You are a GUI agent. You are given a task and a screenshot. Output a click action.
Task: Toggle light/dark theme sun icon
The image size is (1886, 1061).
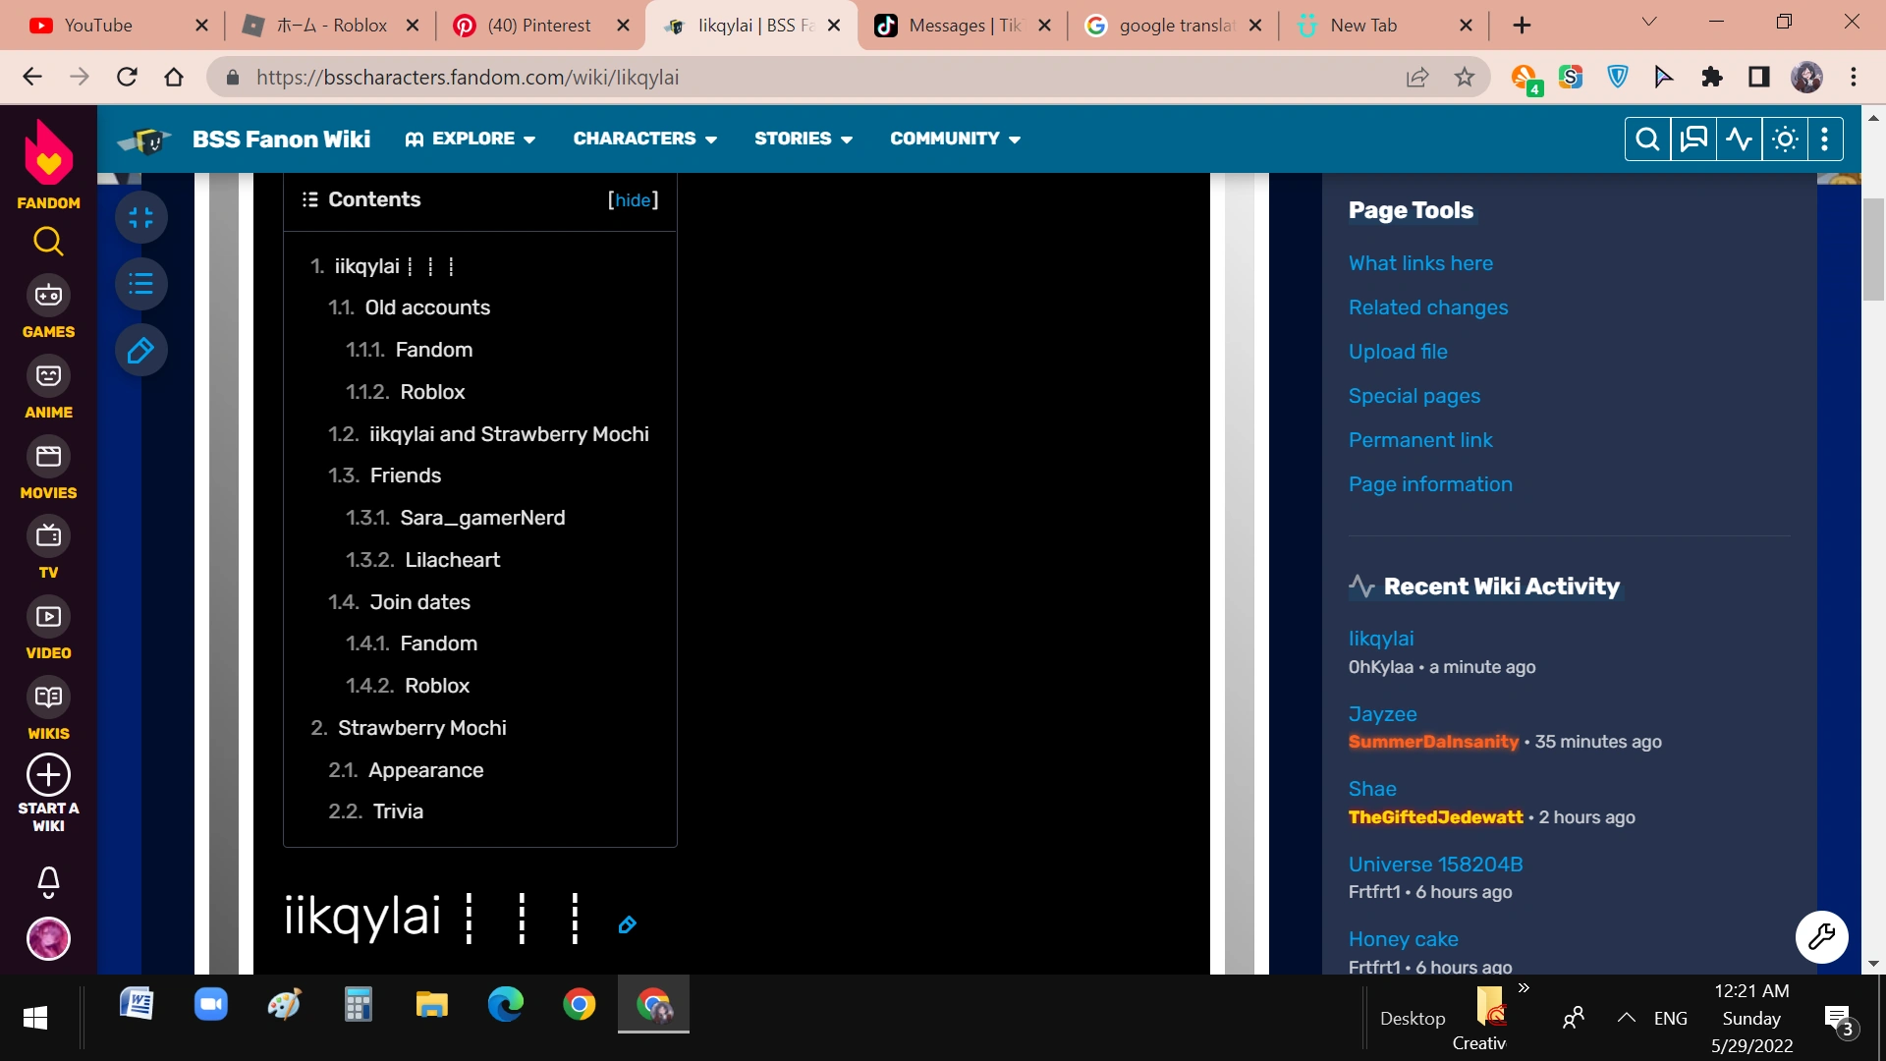click(1785, 140)
